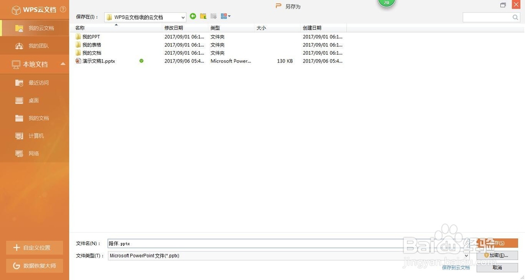Click the 我的云文档 sidebar folder icon
Image resolution: width=525 pixels, height=280 pixels.
[x=19, y=28]
